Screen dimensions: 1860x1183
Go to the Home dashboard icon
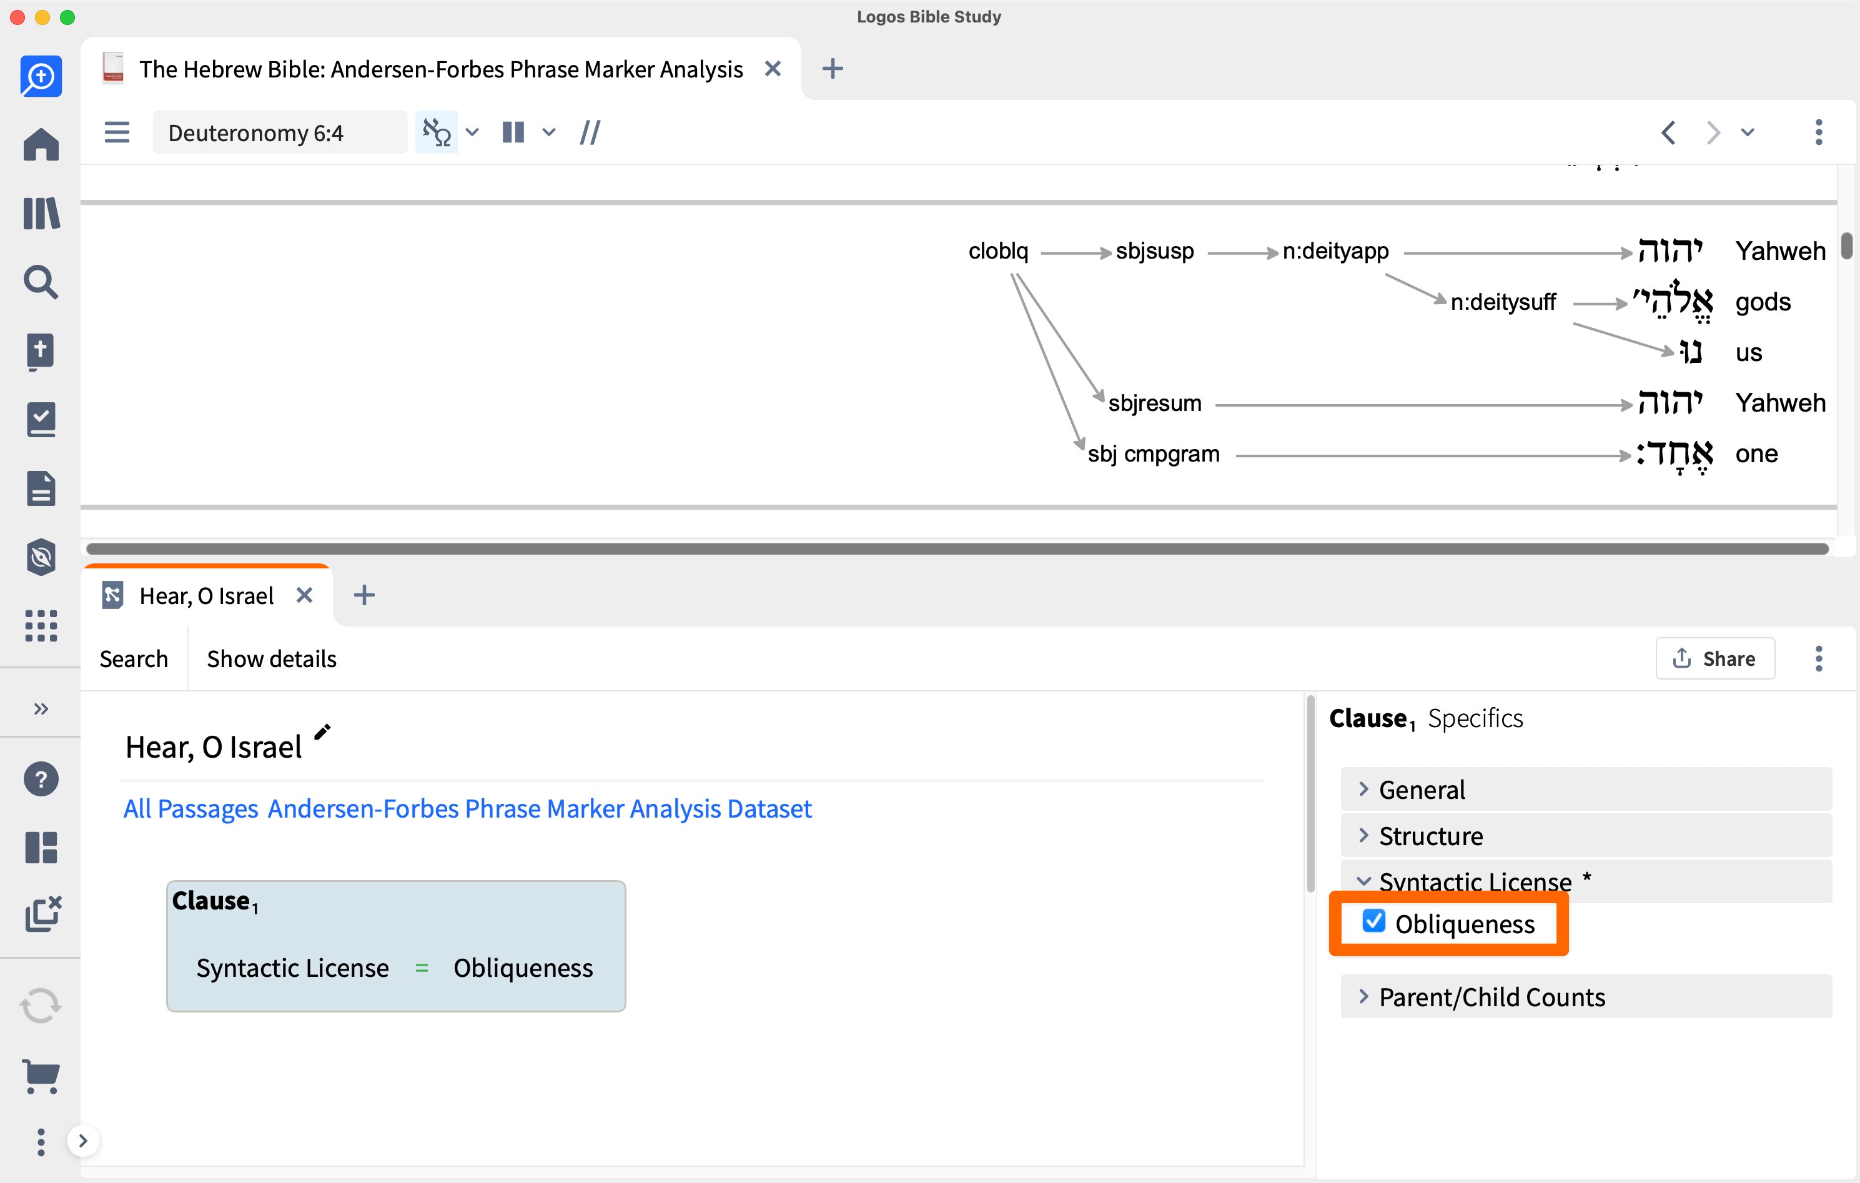coord(41,144)
